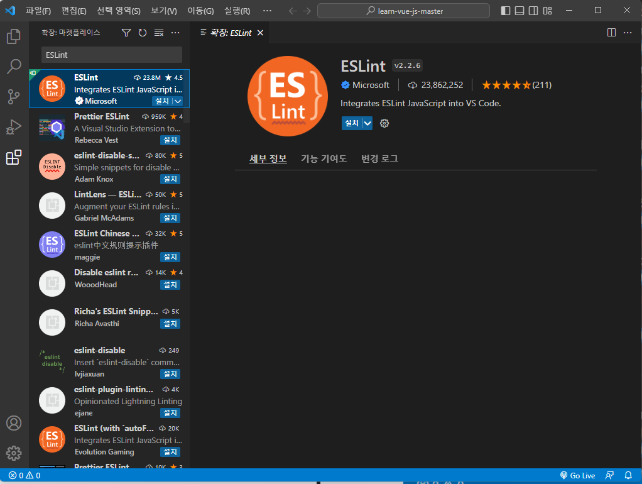Toggle bottom panel layout icon
The width and height of the screenshot is (642, 484).
point(519,11)
